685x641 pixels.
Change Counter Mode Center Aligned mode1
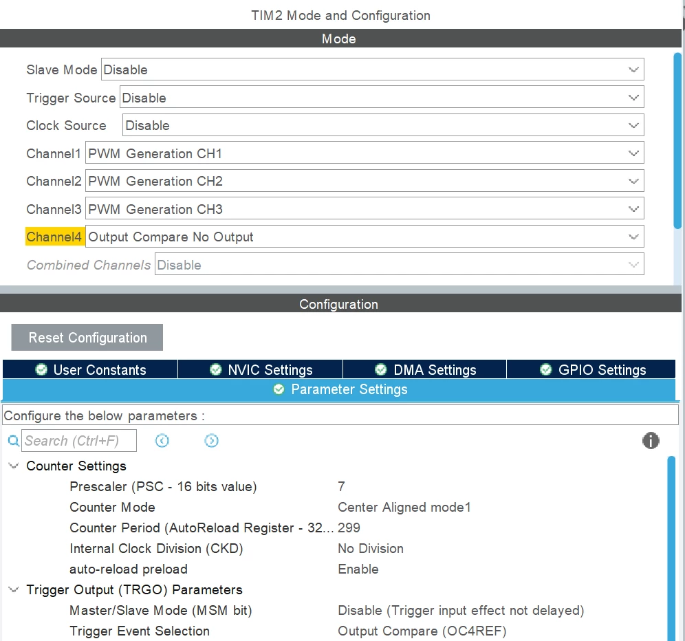point(404,507)
